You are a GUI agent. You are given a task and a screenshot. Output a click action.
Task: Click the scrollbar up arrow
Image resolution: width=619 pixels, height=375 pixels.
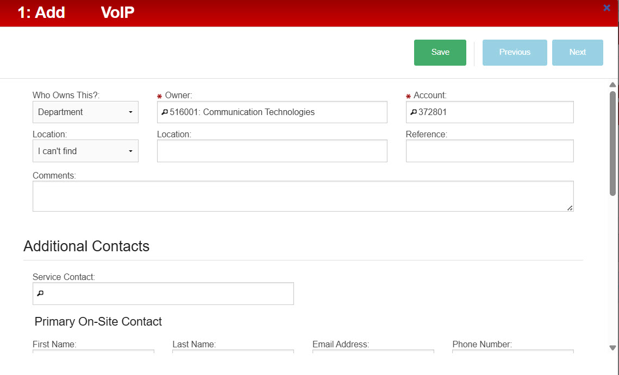pos(612,85)
